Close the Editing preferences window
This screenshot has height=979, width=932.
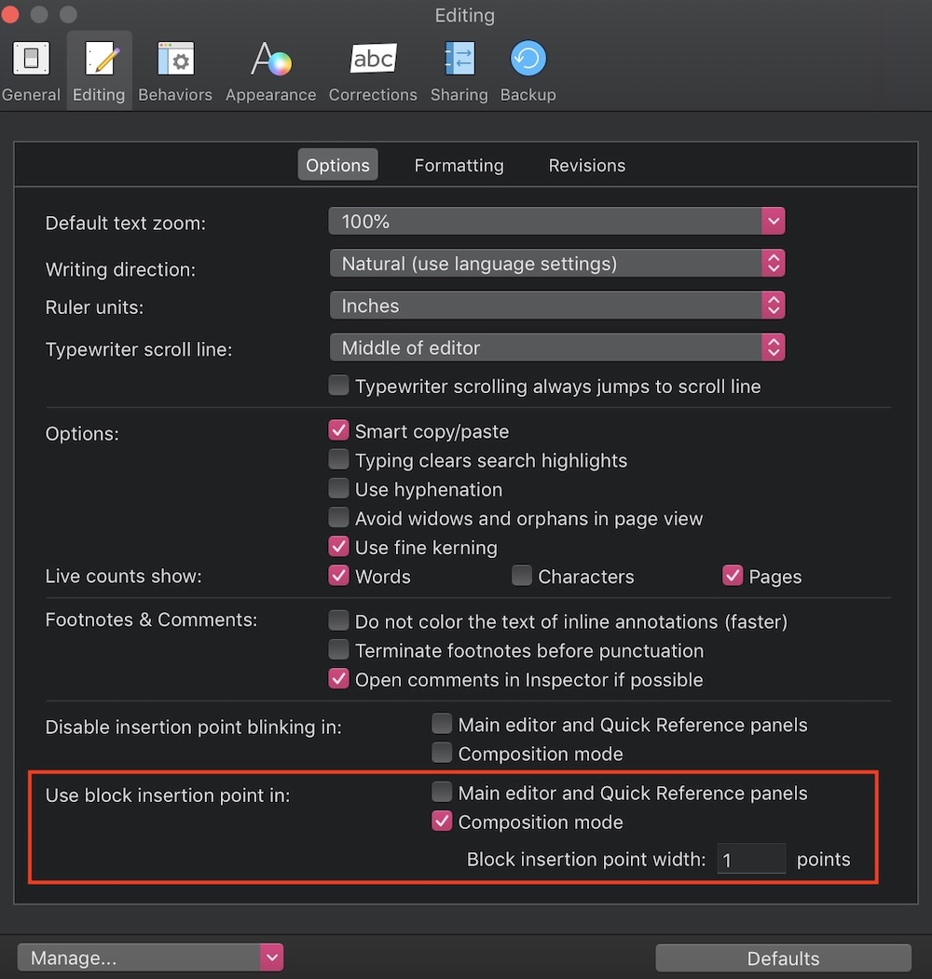point(9,14)
